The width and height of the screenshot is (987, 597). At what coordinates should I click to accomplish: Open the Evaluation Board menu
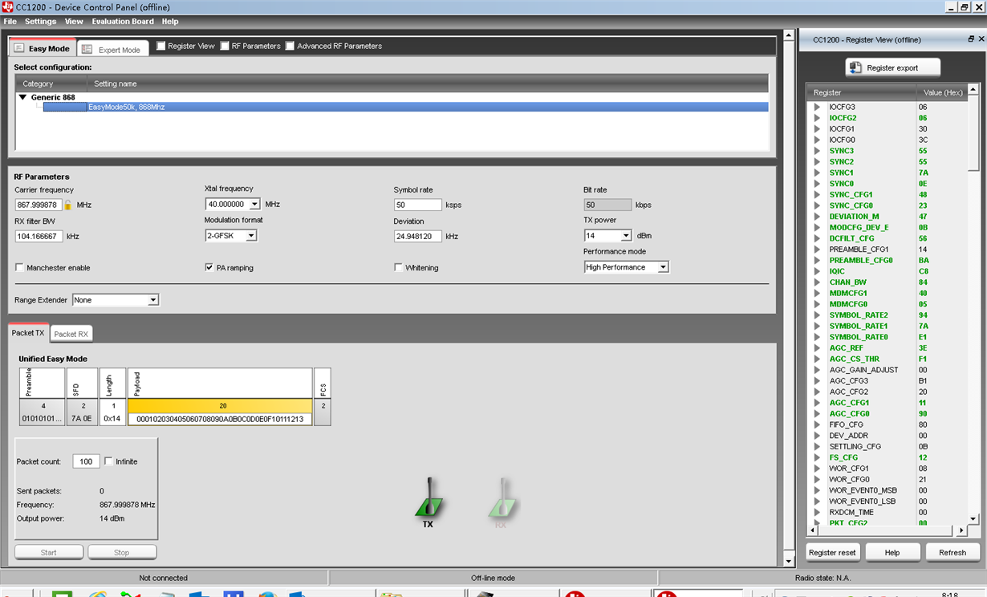click(122, 21)
